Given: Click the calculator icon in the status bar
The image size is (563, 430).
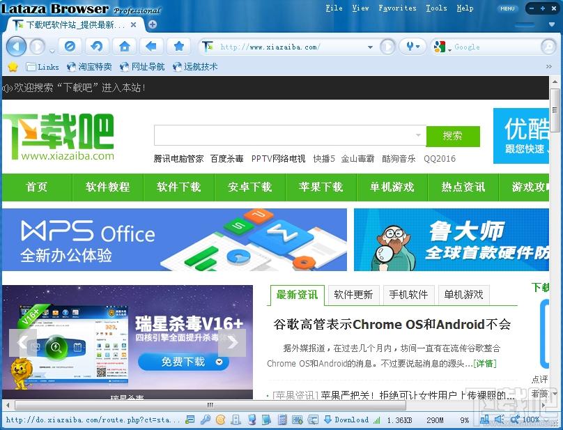Looking at the screenshot, I should coord(282,420).
